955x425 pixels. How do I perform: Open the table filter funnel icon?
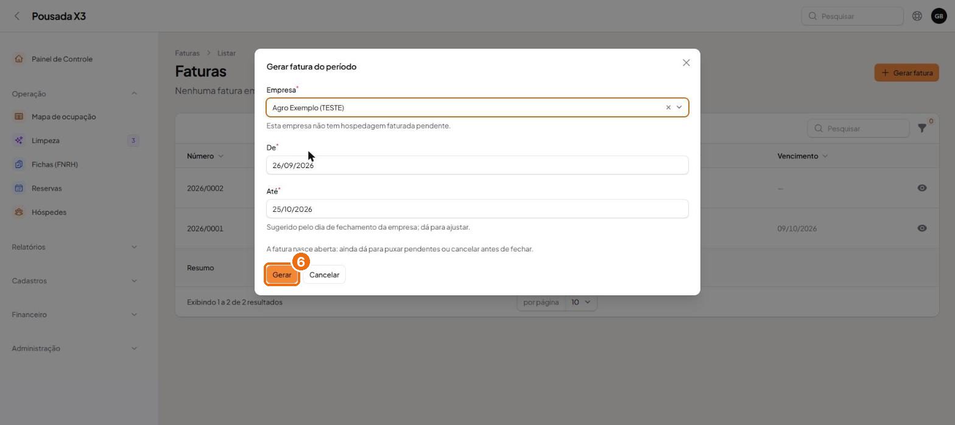coord(922,128)
